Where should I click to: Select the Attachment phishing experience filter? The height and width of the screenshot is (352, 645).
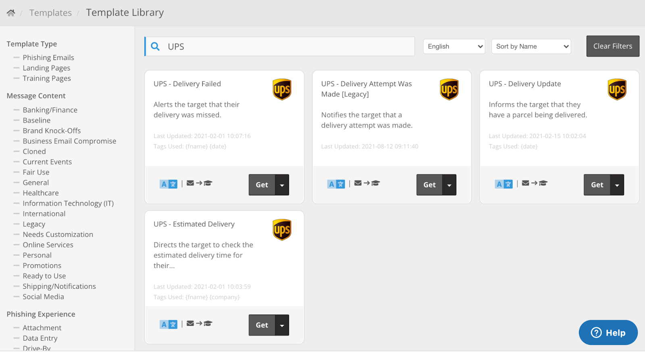point(42,328)
